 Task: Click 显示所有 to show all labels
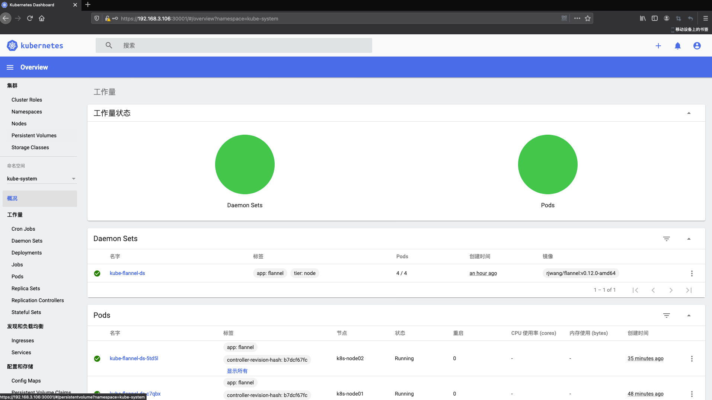(x=237, y=371)
